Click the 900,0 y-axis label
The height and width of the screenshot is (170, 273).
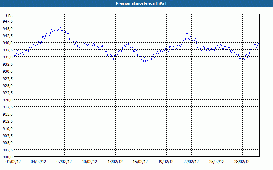coord(8,157)
